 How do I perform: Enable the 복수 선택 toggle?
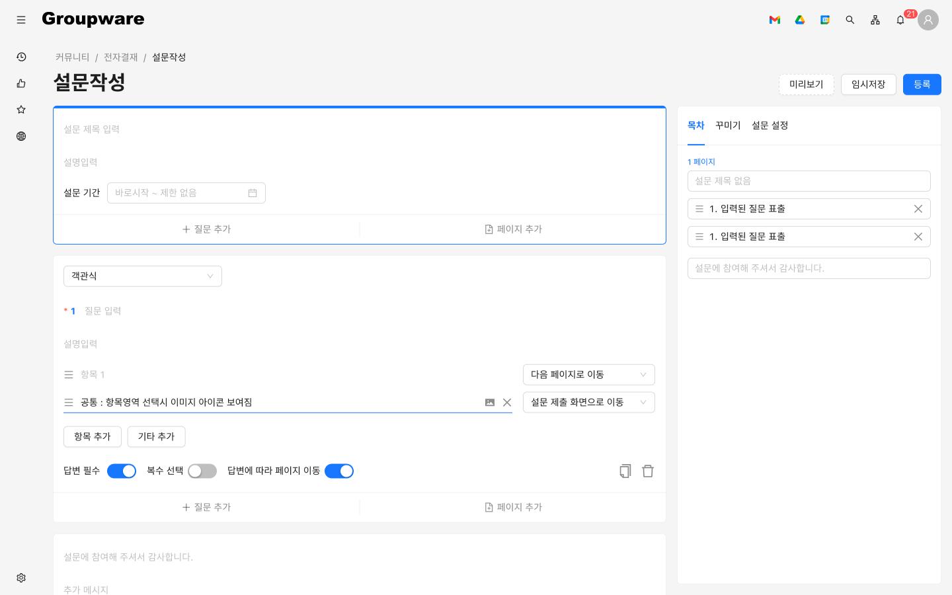(202, 471)
